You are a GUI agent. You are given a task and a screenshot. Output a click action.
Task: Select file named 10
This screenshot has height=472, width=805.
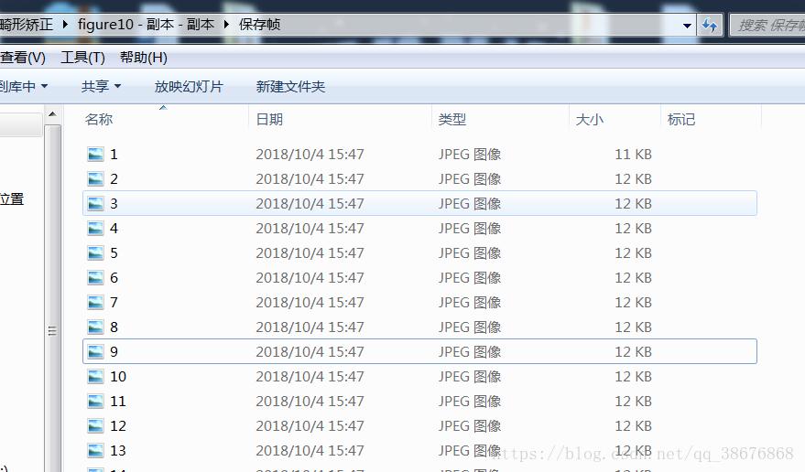tap(118, 377)
